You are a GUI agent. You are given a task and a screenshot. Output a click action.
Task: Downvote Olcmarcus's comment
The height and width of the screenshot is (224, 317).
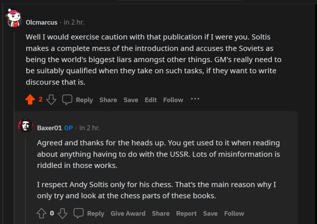tap(51, 100)
